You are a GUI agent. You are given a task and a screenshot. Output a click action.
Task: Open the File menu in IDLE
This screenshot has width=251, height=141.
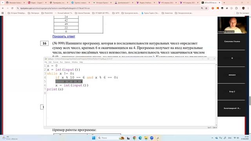(46, 62)
